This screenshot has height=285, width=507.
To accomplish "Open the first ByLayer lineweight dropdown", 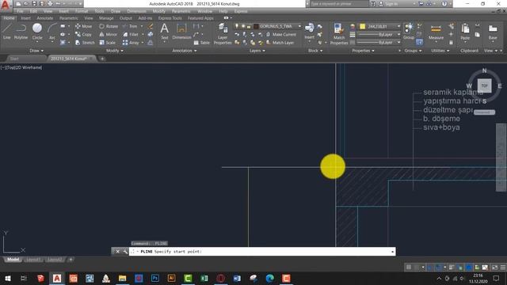I will (398, 34).
